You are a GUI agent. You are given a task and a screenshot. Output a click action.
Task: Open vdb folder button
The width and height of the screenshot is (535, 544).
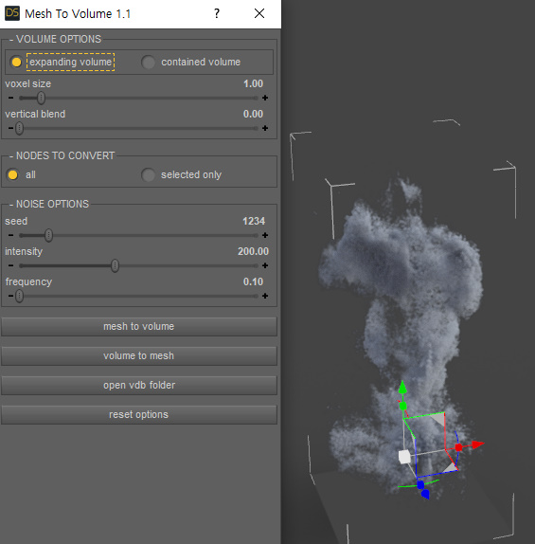[x=139, y=385]
